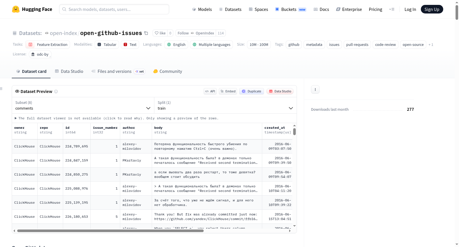Click the Duplicate button
Image resolution: width=459 pixels, height=247 pixels.
[x=251, y=91]
